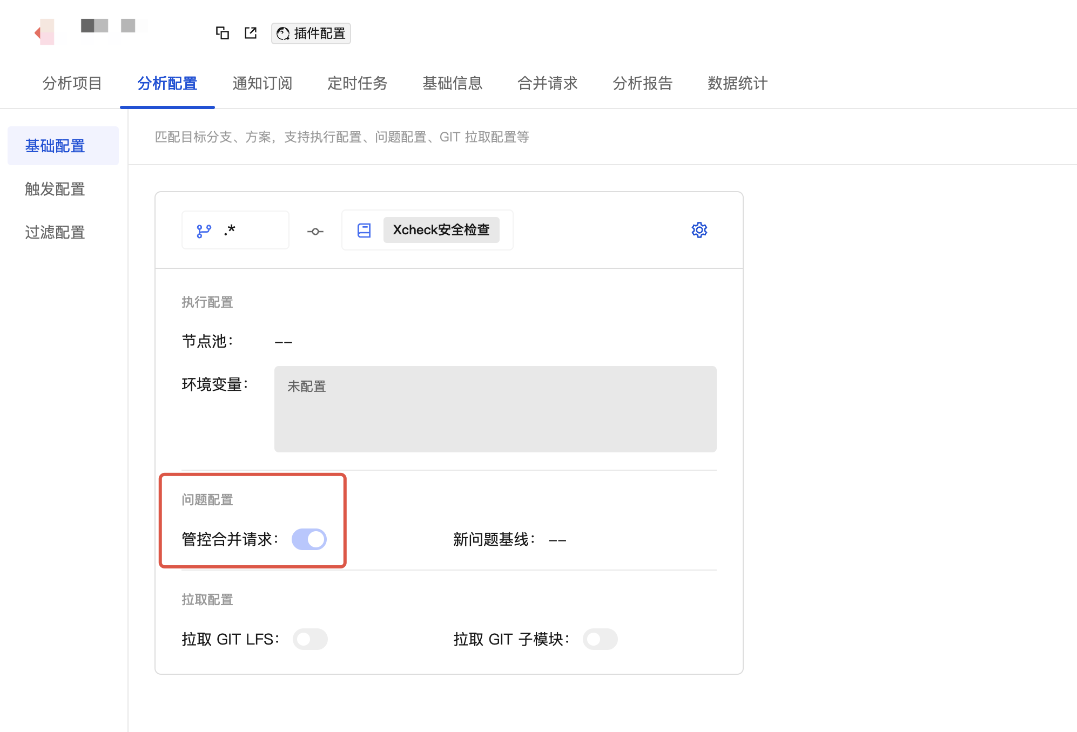
Task: Click the project logo icon at top left
Action: point(45,32)
